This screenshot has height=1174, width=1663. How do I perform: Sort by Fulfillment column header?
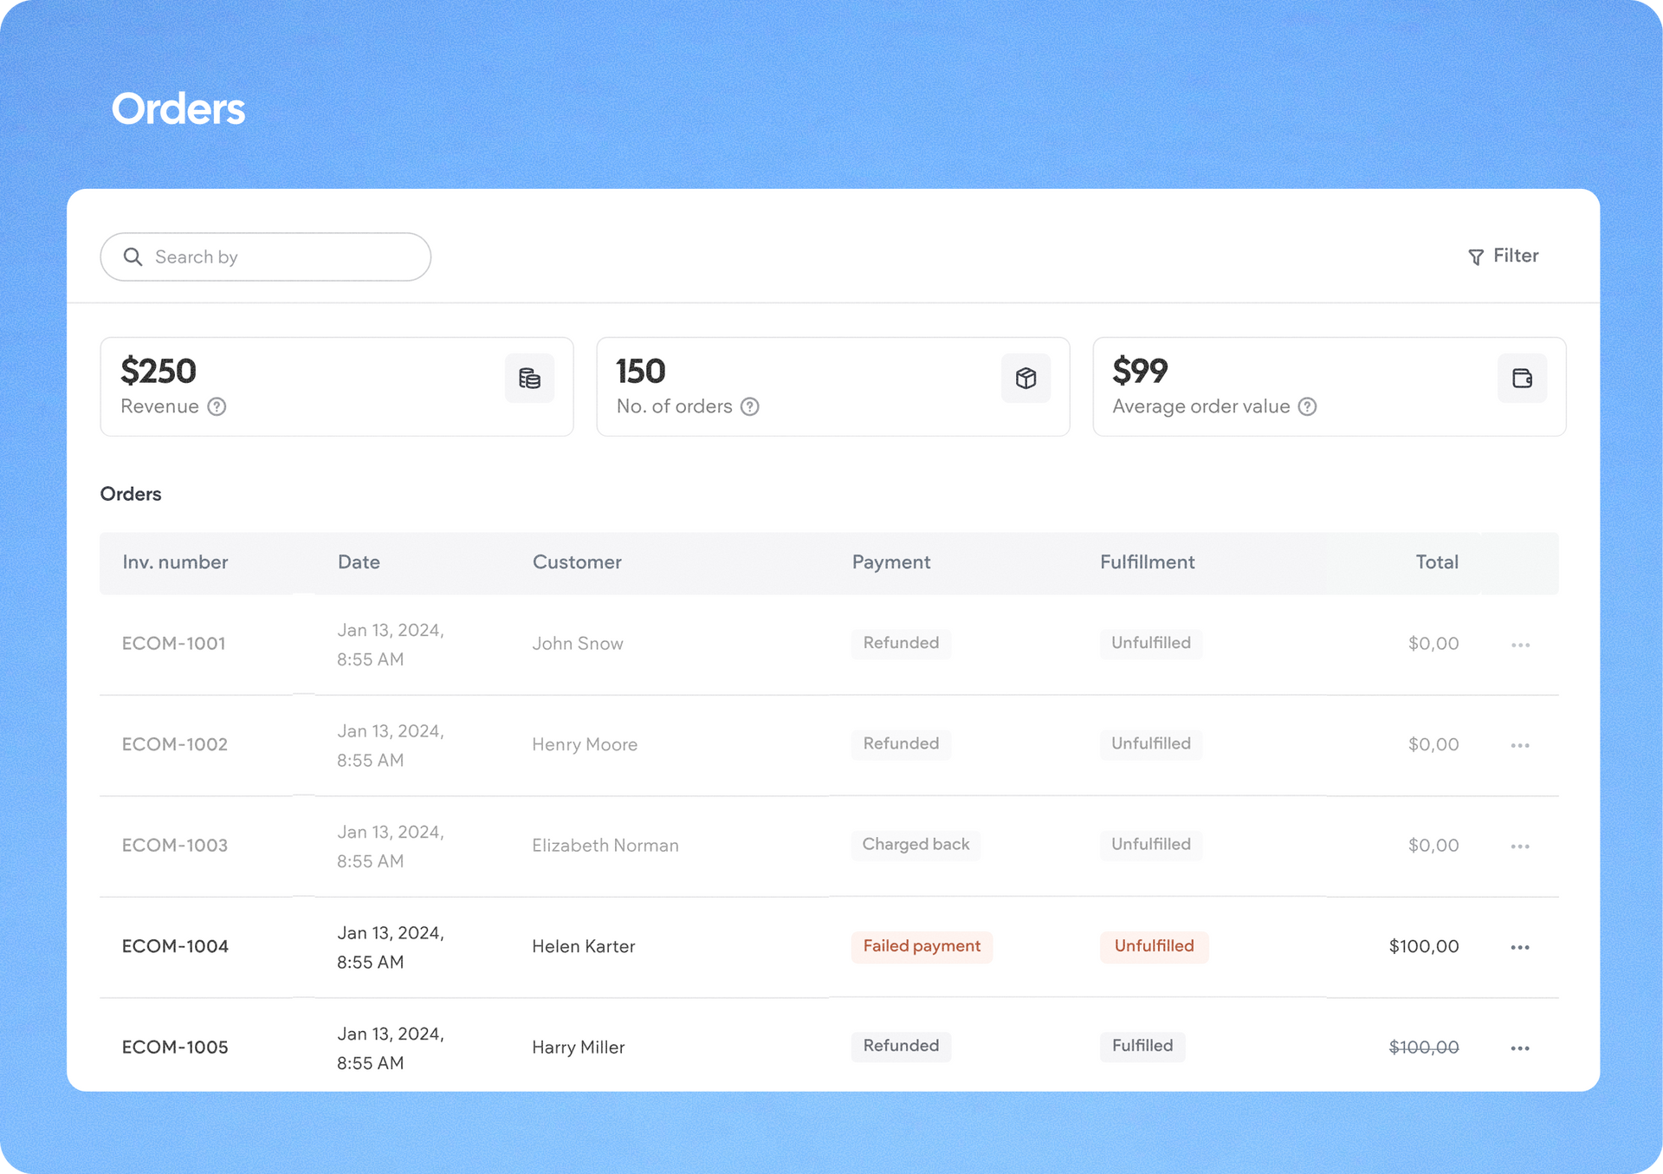pyautogui.click(x=1147, y=562)
